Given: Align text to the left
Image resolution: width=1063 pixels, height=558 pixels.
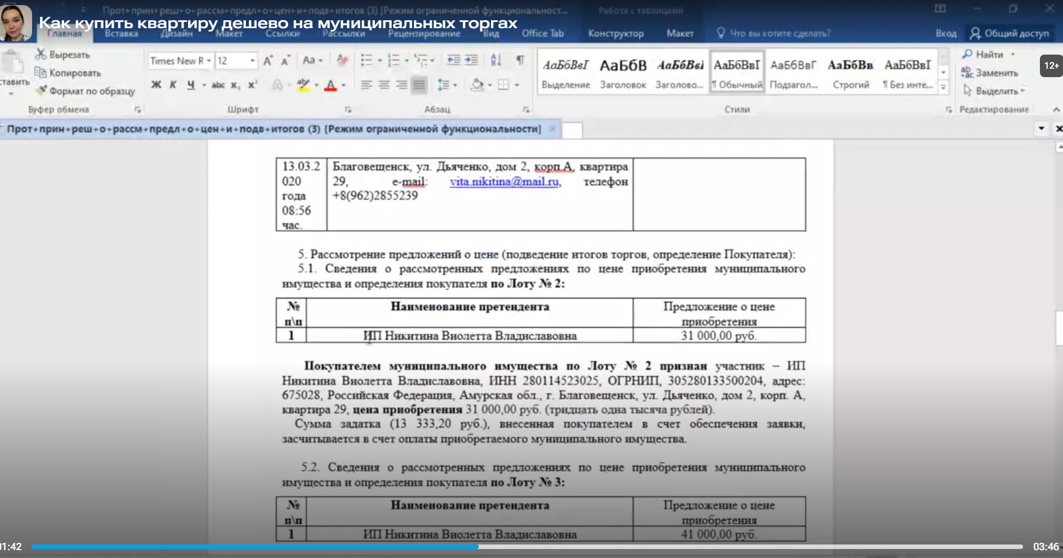Looking at the screenshot, I should [367, 85].
